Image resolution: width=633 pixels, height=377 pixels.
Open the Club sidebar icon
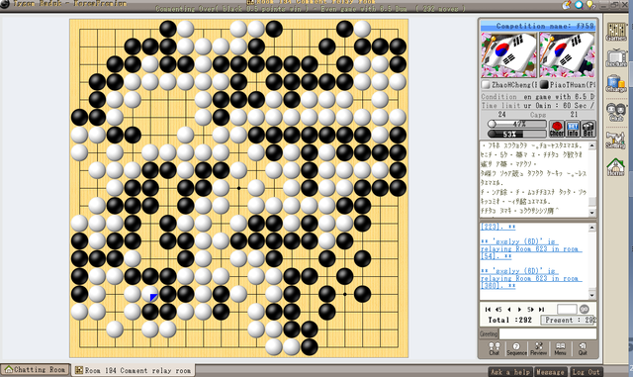616,112
